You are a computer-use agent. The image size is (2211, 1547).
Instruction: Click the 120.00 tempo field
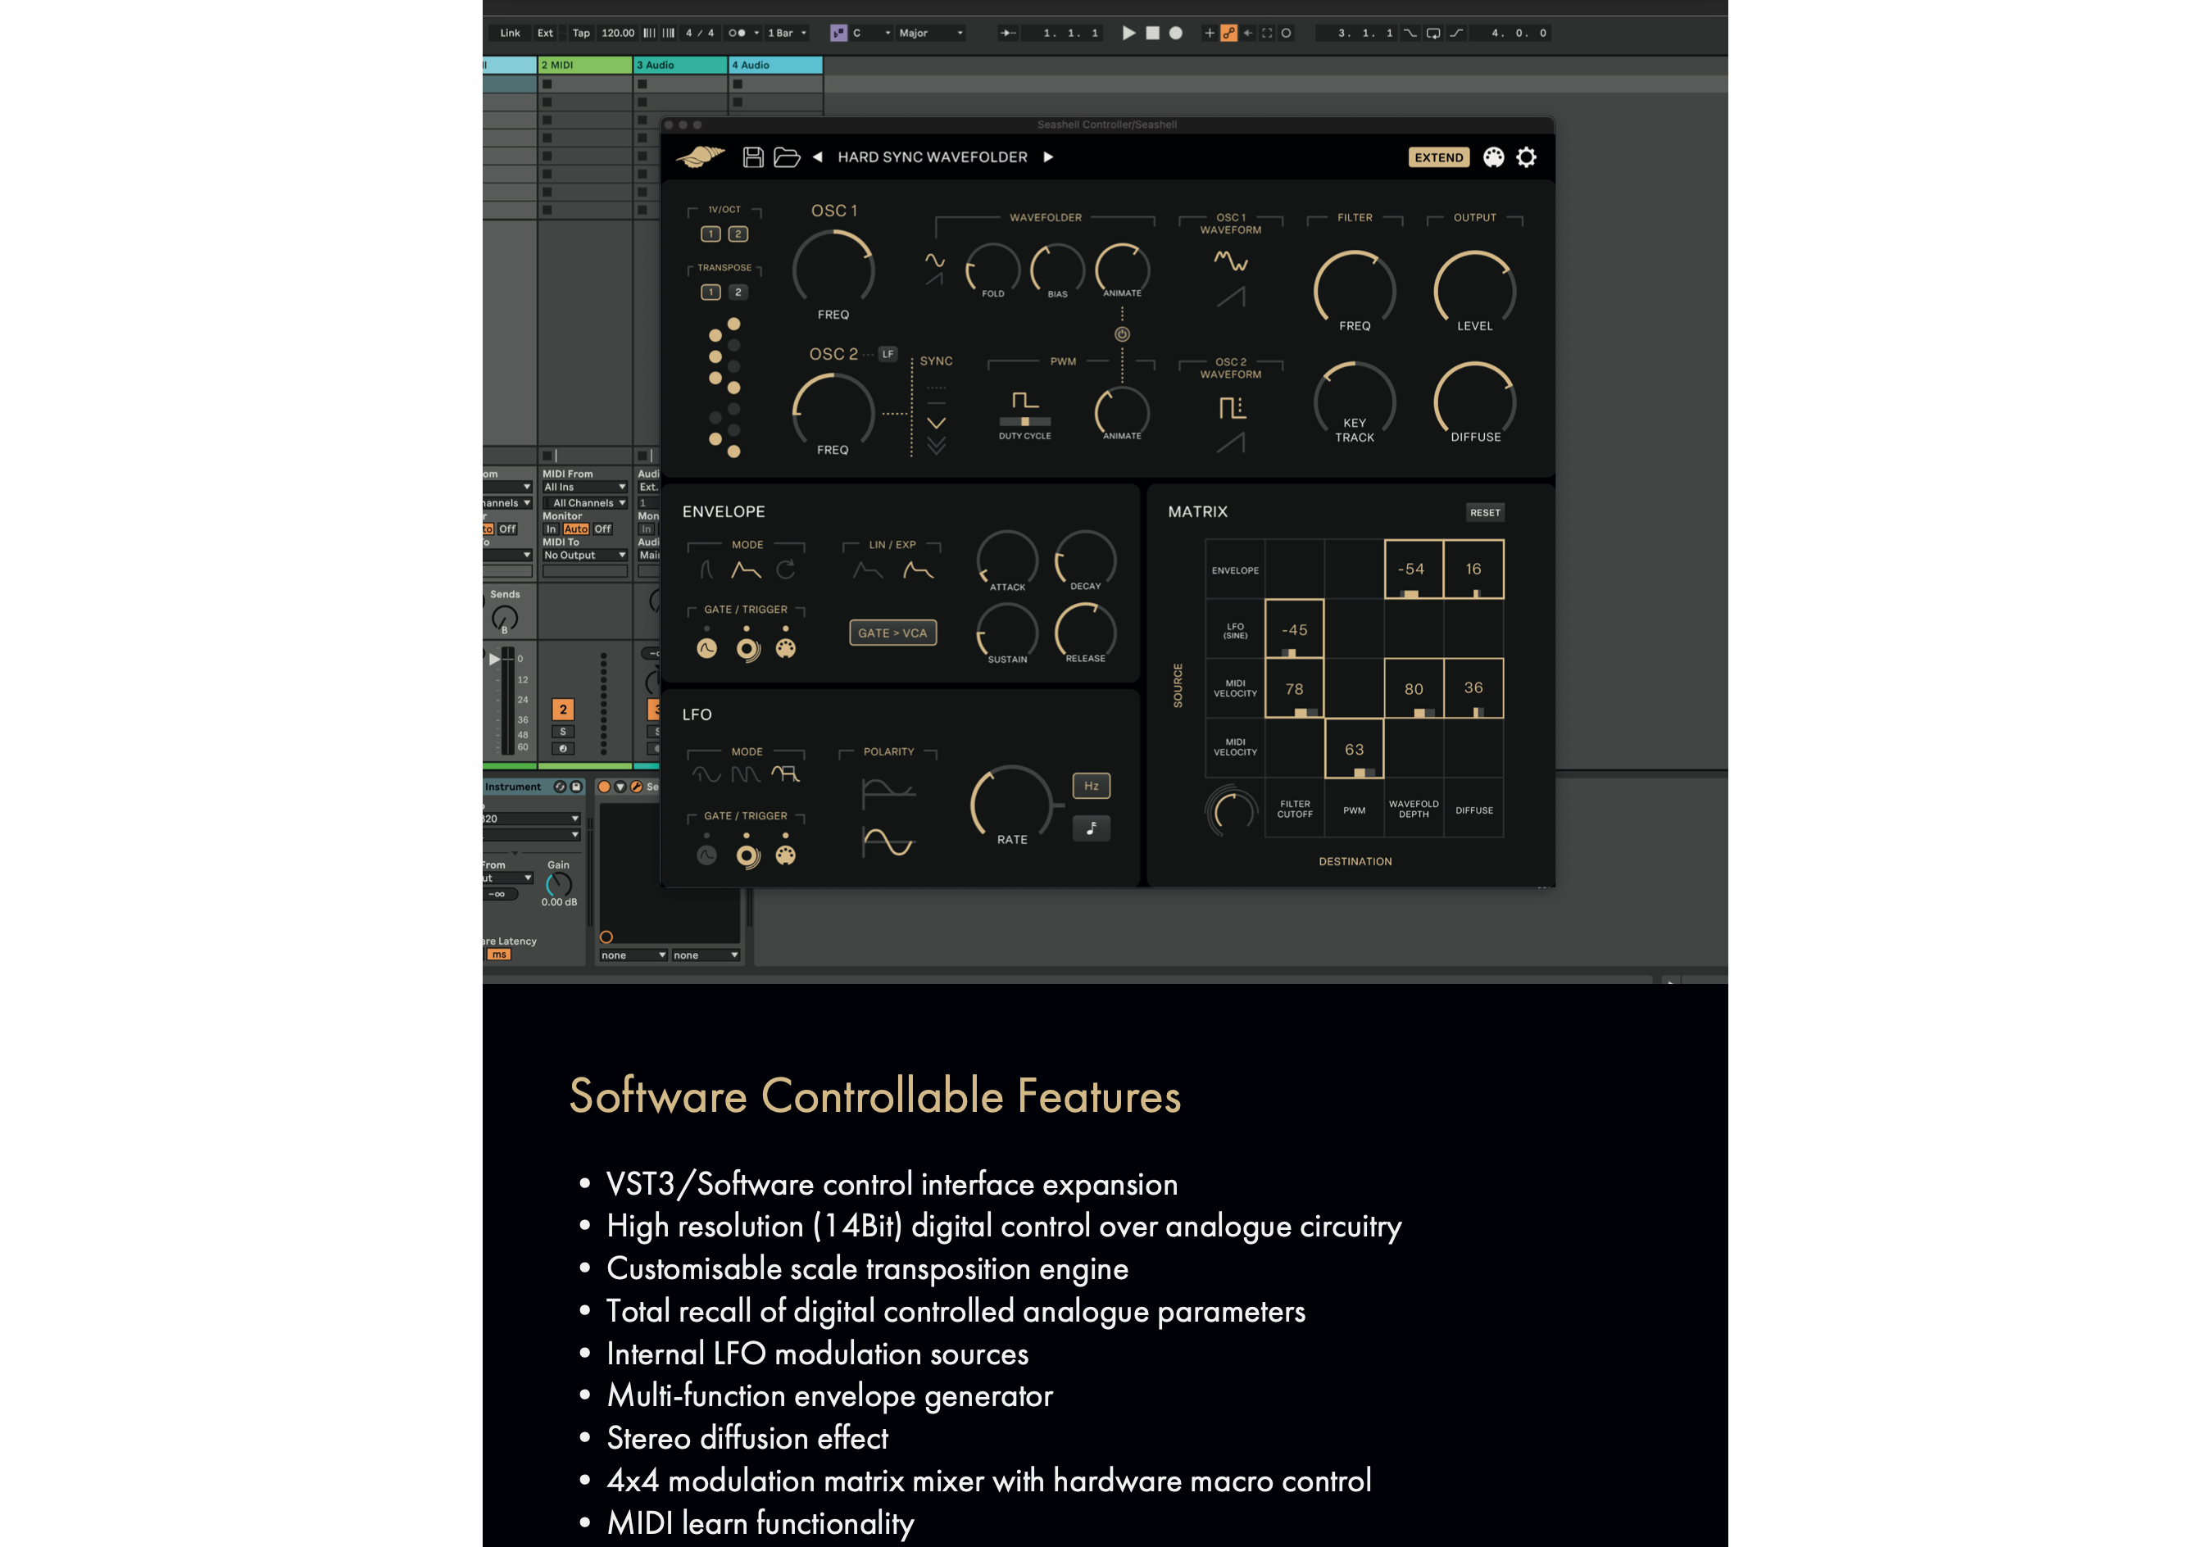pos(617,33)
